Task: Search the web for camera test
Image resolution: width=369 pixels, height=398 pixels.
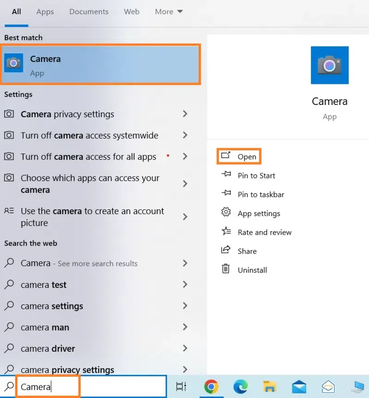Action: (96, 285)
